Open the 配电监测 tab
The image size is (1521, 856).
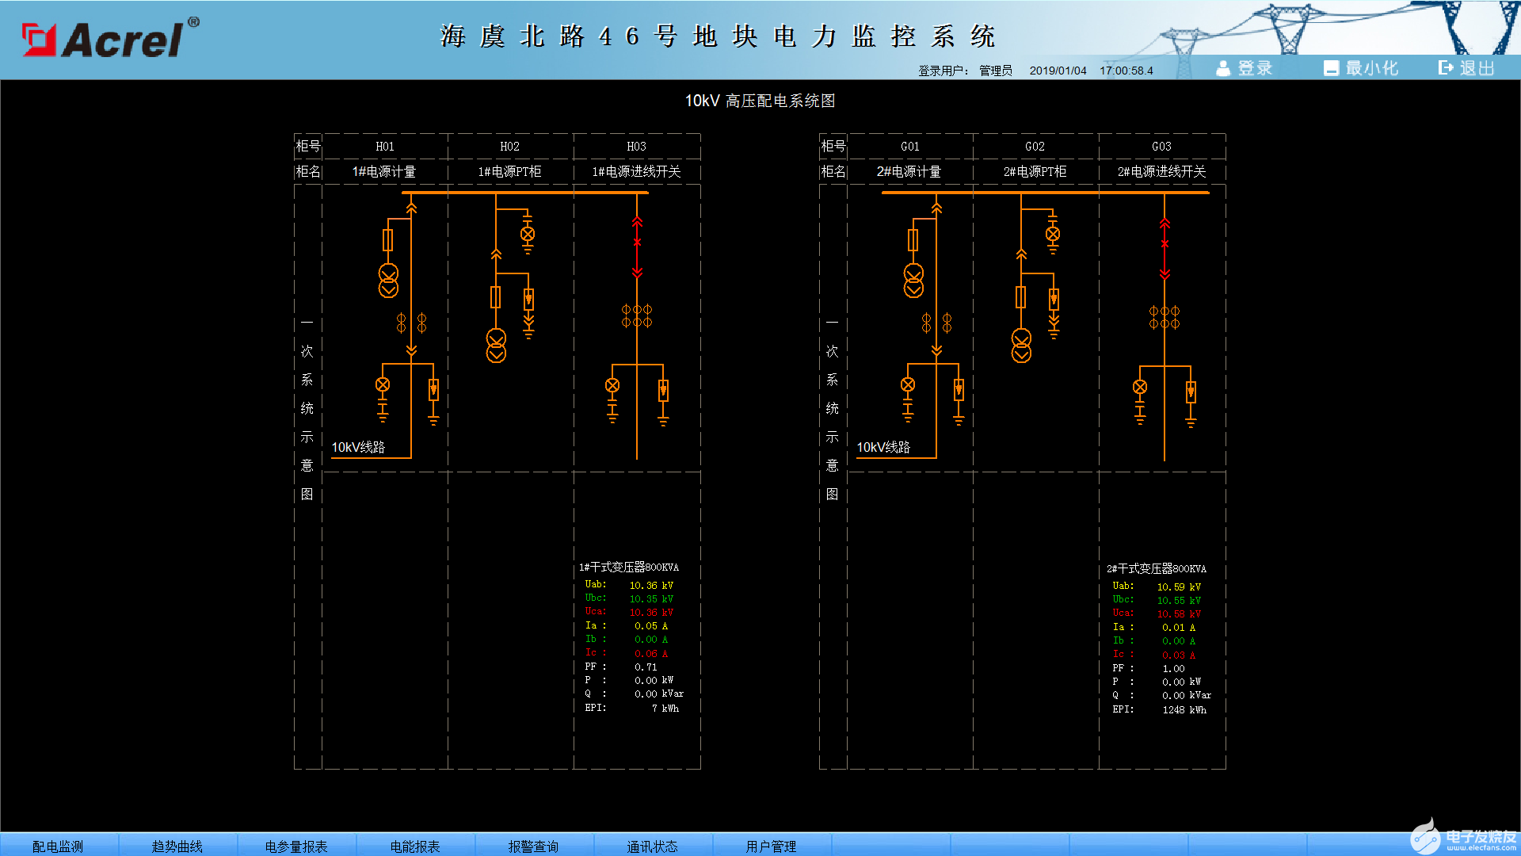(58, 846)
